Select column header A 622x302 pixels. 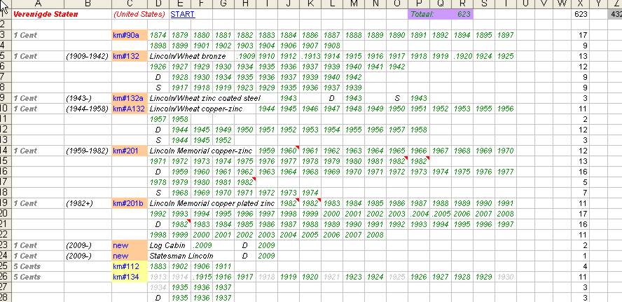click(38, 4)
